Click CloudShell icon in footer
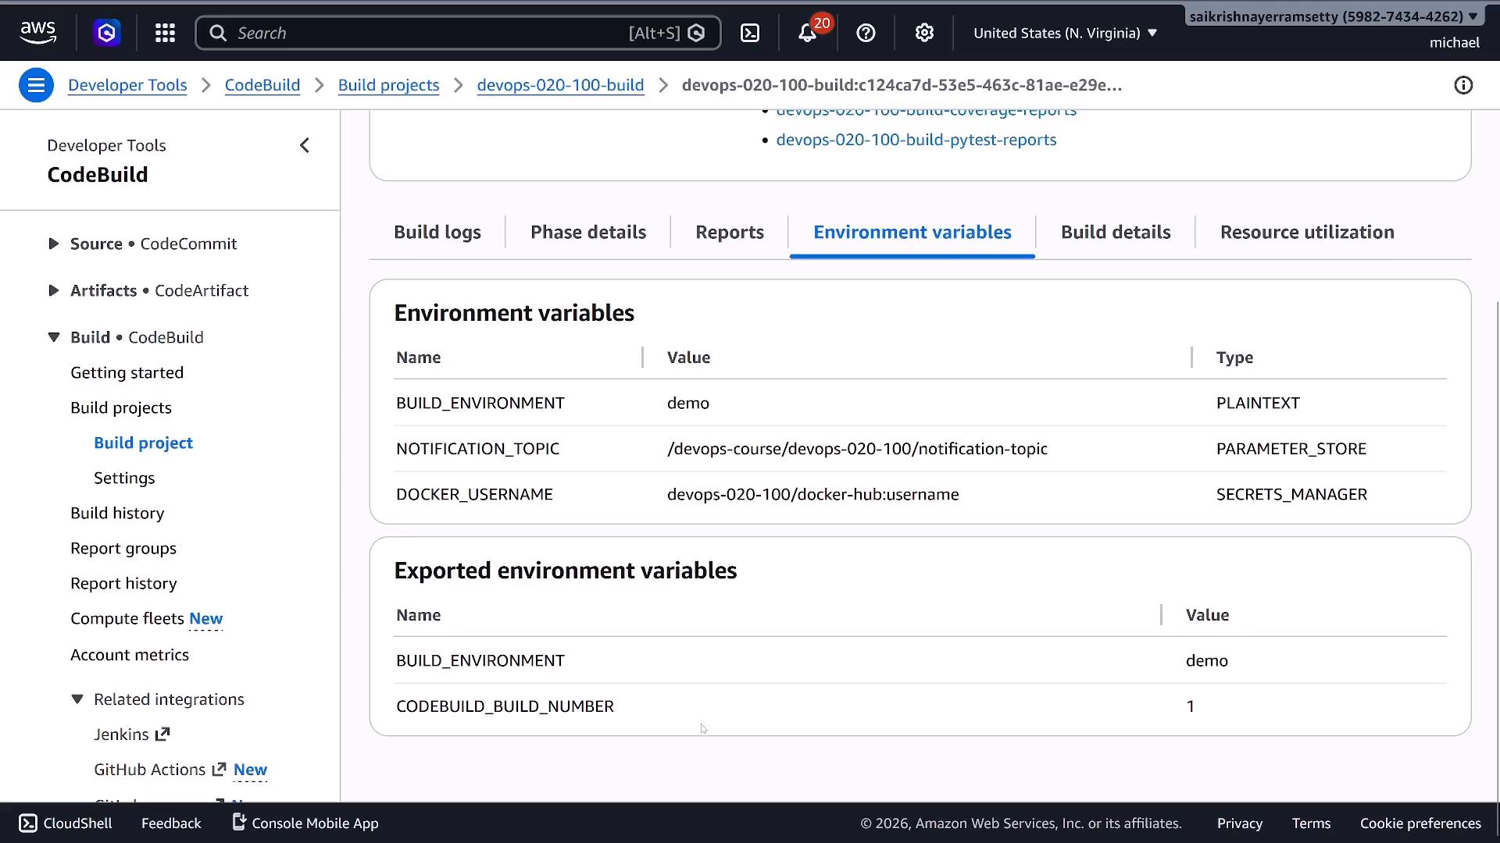 [x=28, y=823]
